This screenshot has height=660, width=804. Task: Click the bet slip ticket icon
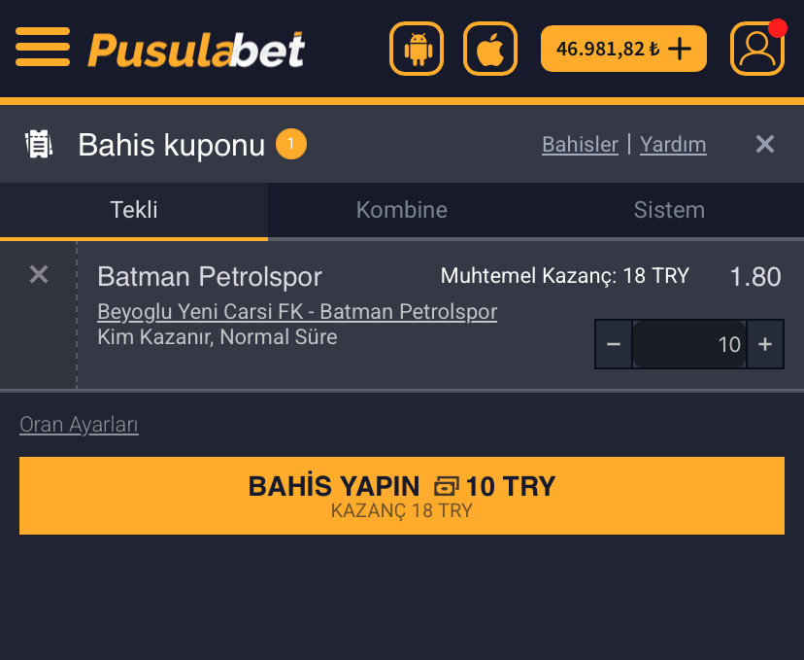coord(39,144)
